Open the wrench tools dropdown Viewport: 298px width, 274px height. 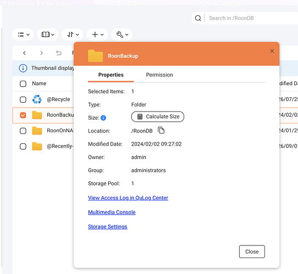pos(122,35)
